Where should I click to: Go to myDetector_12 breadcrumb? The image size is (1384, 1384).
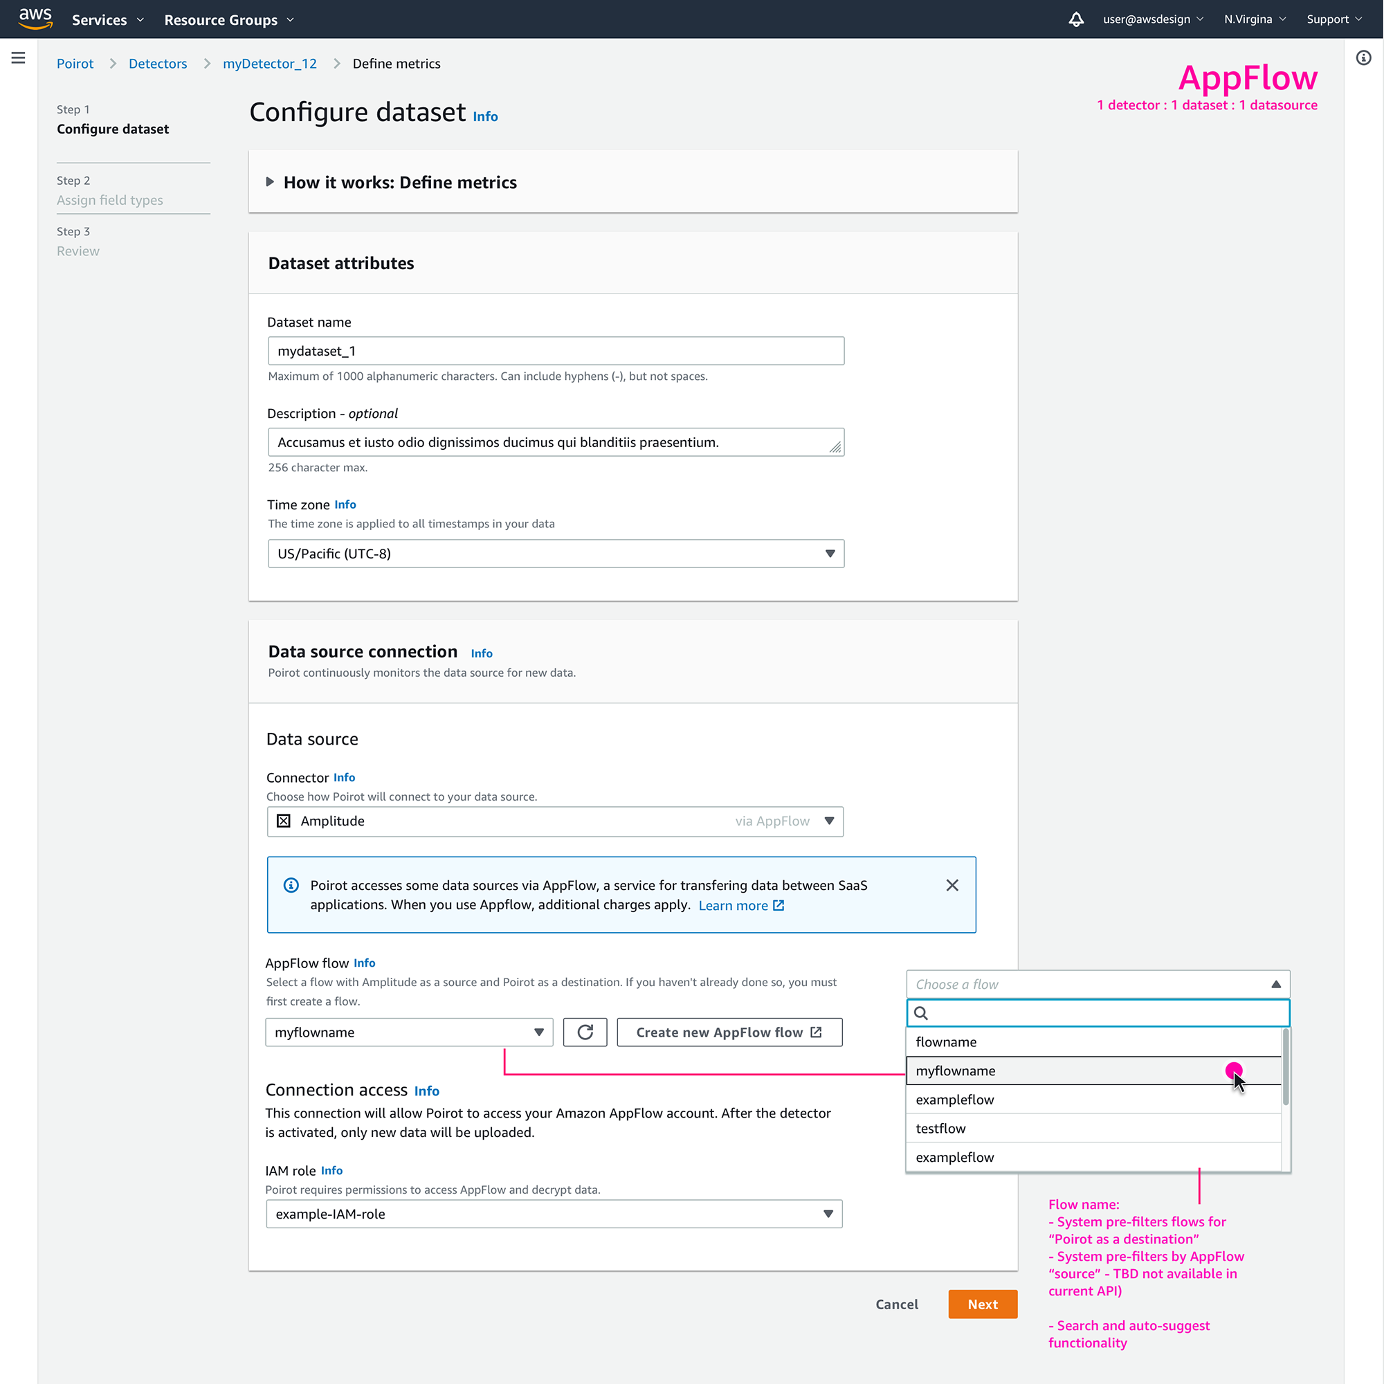click(269, 64)
